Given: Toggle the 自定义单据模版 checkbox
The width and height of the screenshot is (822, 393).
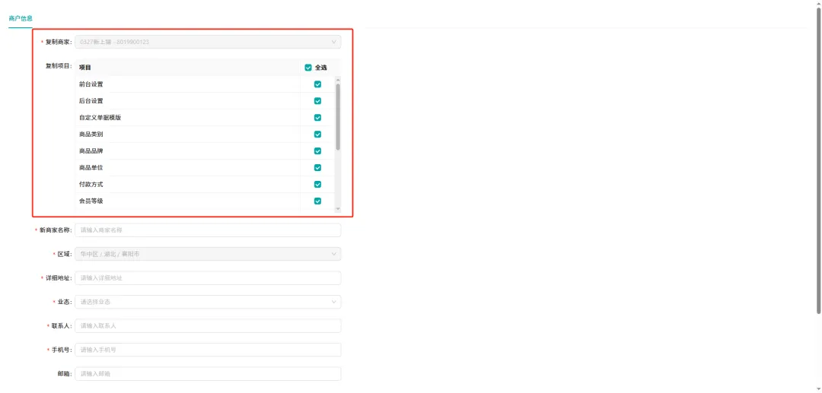Looking at the screenshot, I should (x=317, y=118).
